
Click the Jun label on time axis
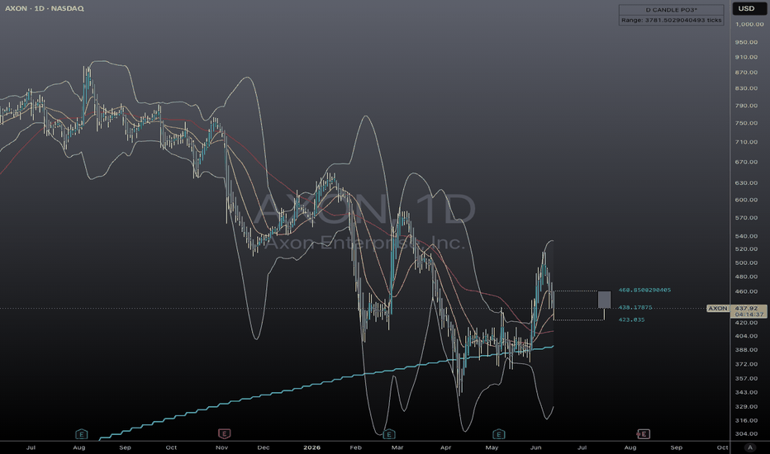click(535, 447)
